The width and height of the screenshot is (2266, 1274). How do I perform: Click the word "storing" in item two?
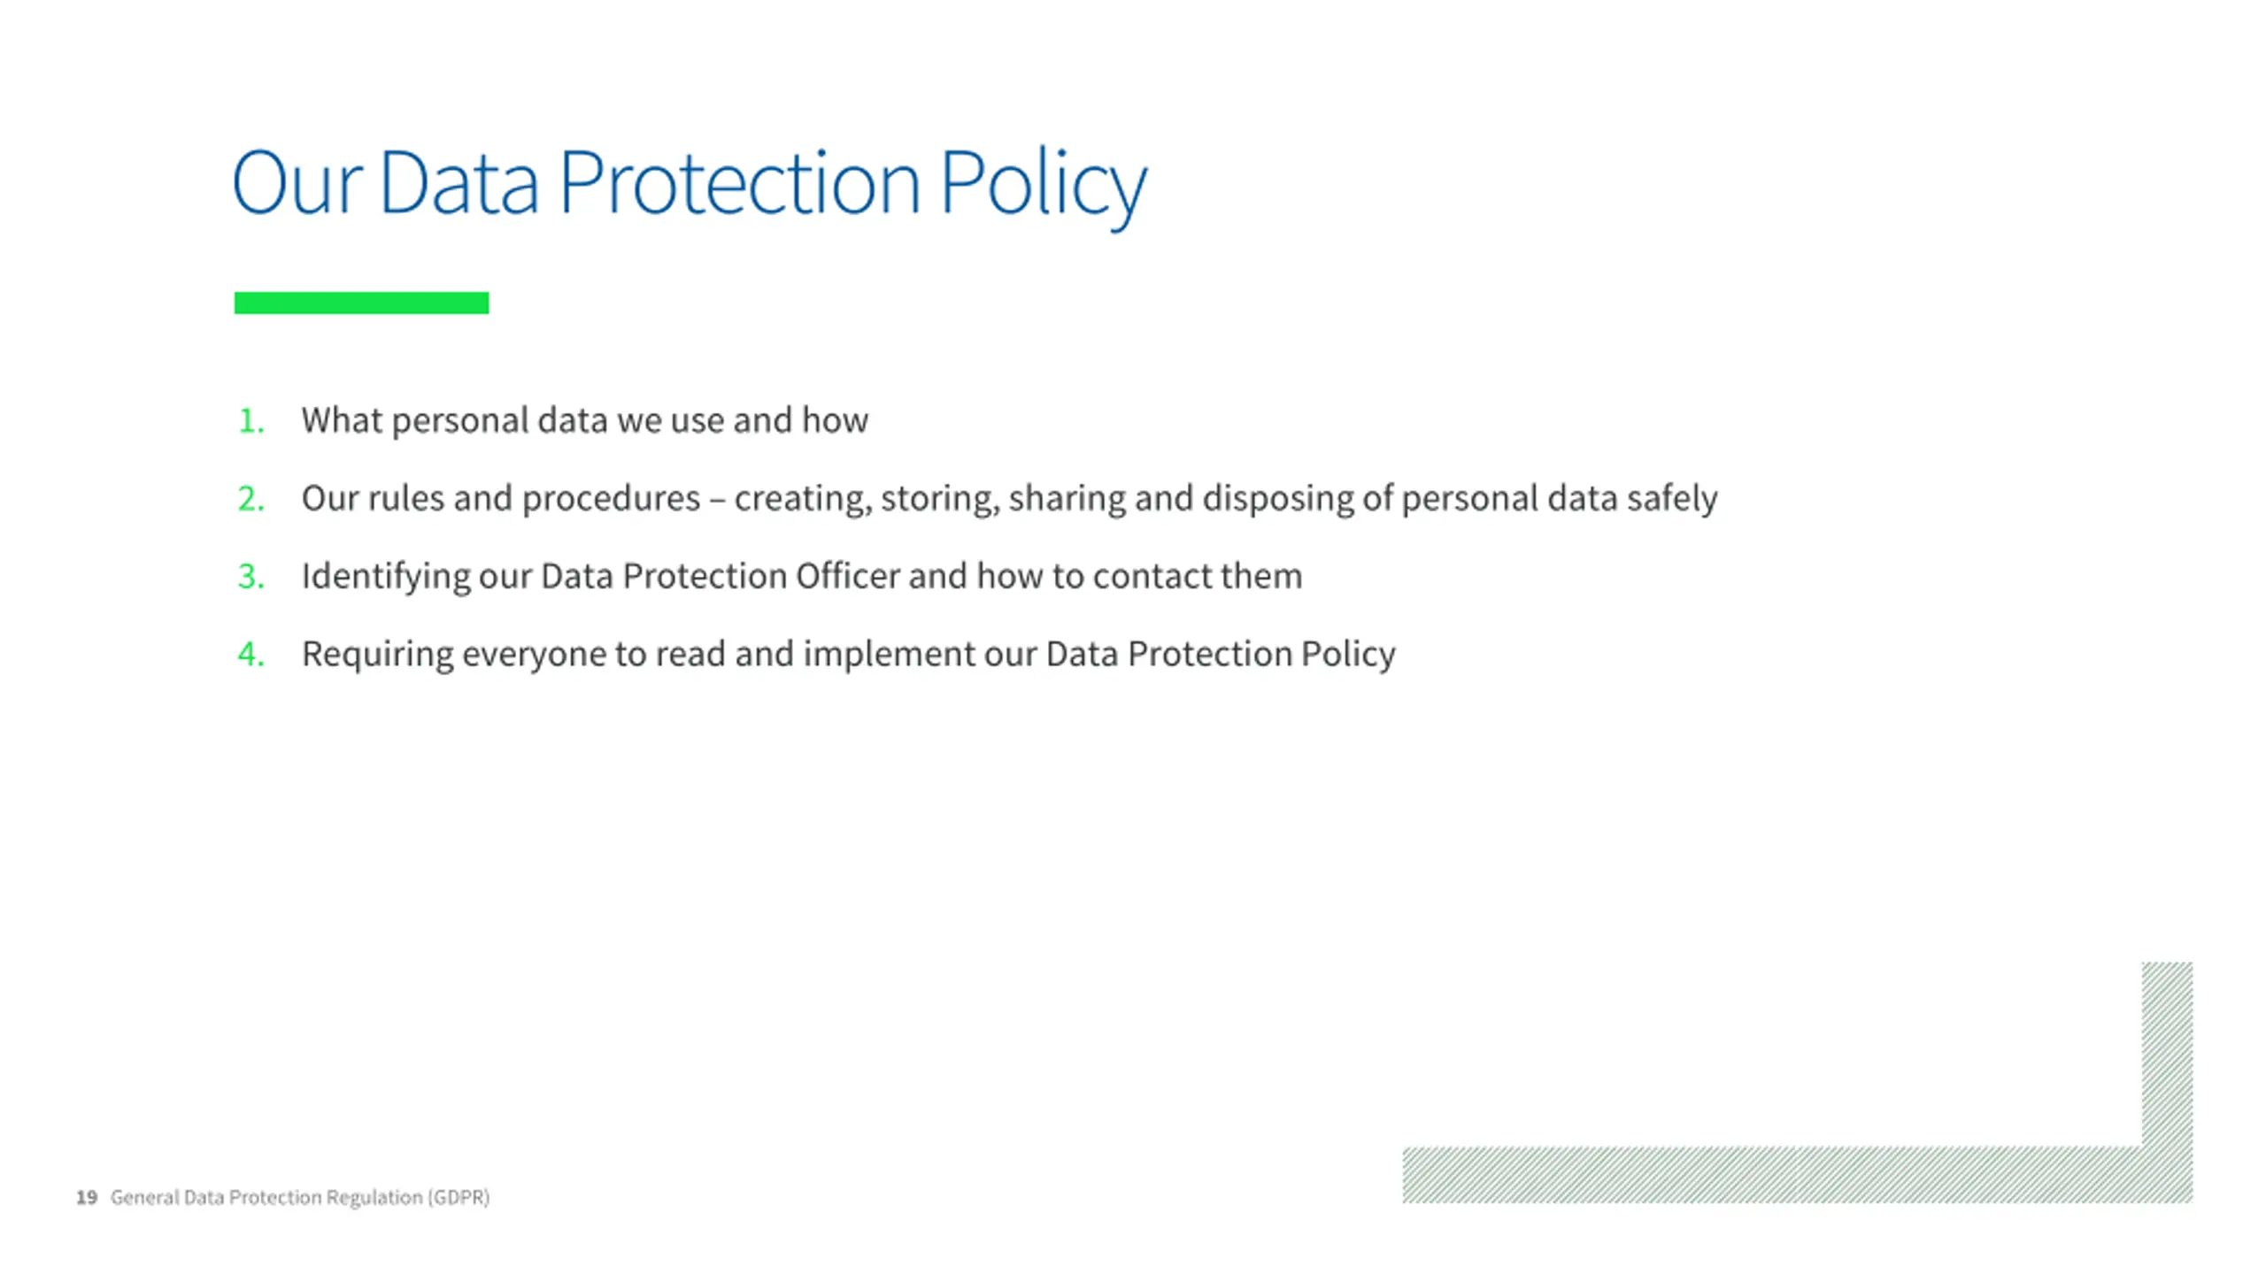pos(938,498)
